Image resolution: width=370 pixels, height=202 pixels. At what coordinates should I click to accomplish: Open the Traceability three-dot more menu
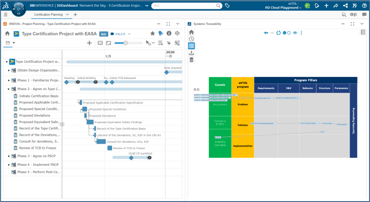pyautogui.click(x=301, y=33)
